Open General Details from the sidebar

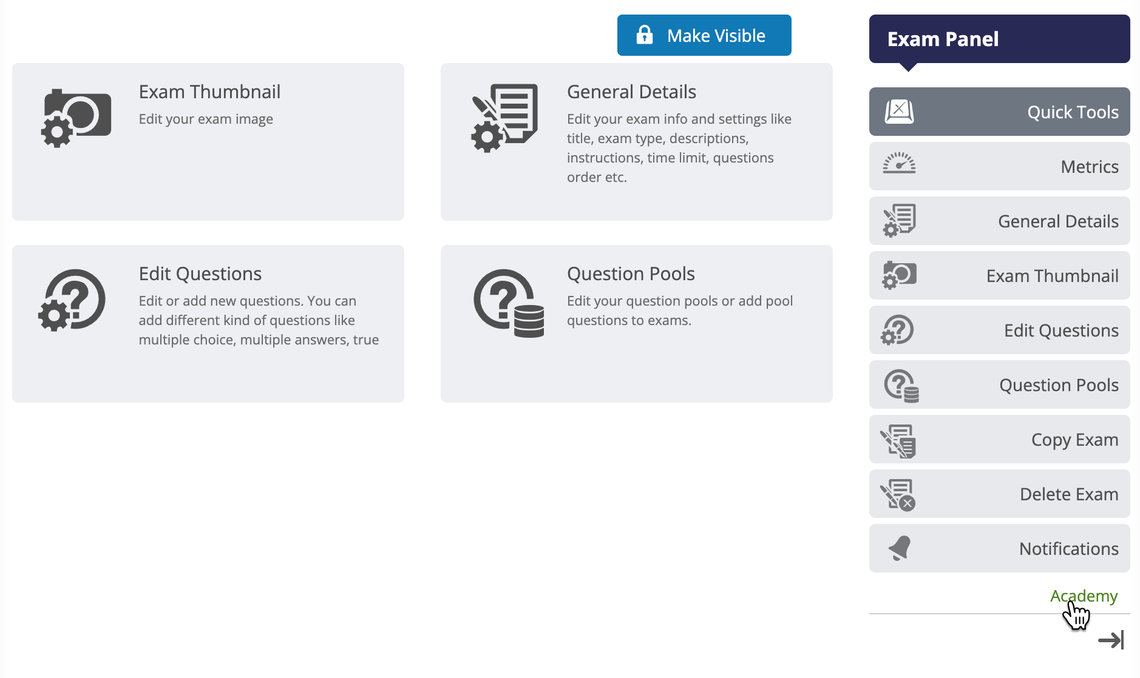pos(999,221)
